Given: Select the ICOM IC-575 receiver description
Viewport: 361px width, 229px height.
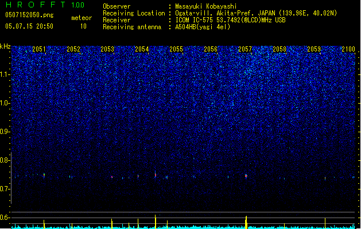Looking at the screenshot, I should point(230,20).
